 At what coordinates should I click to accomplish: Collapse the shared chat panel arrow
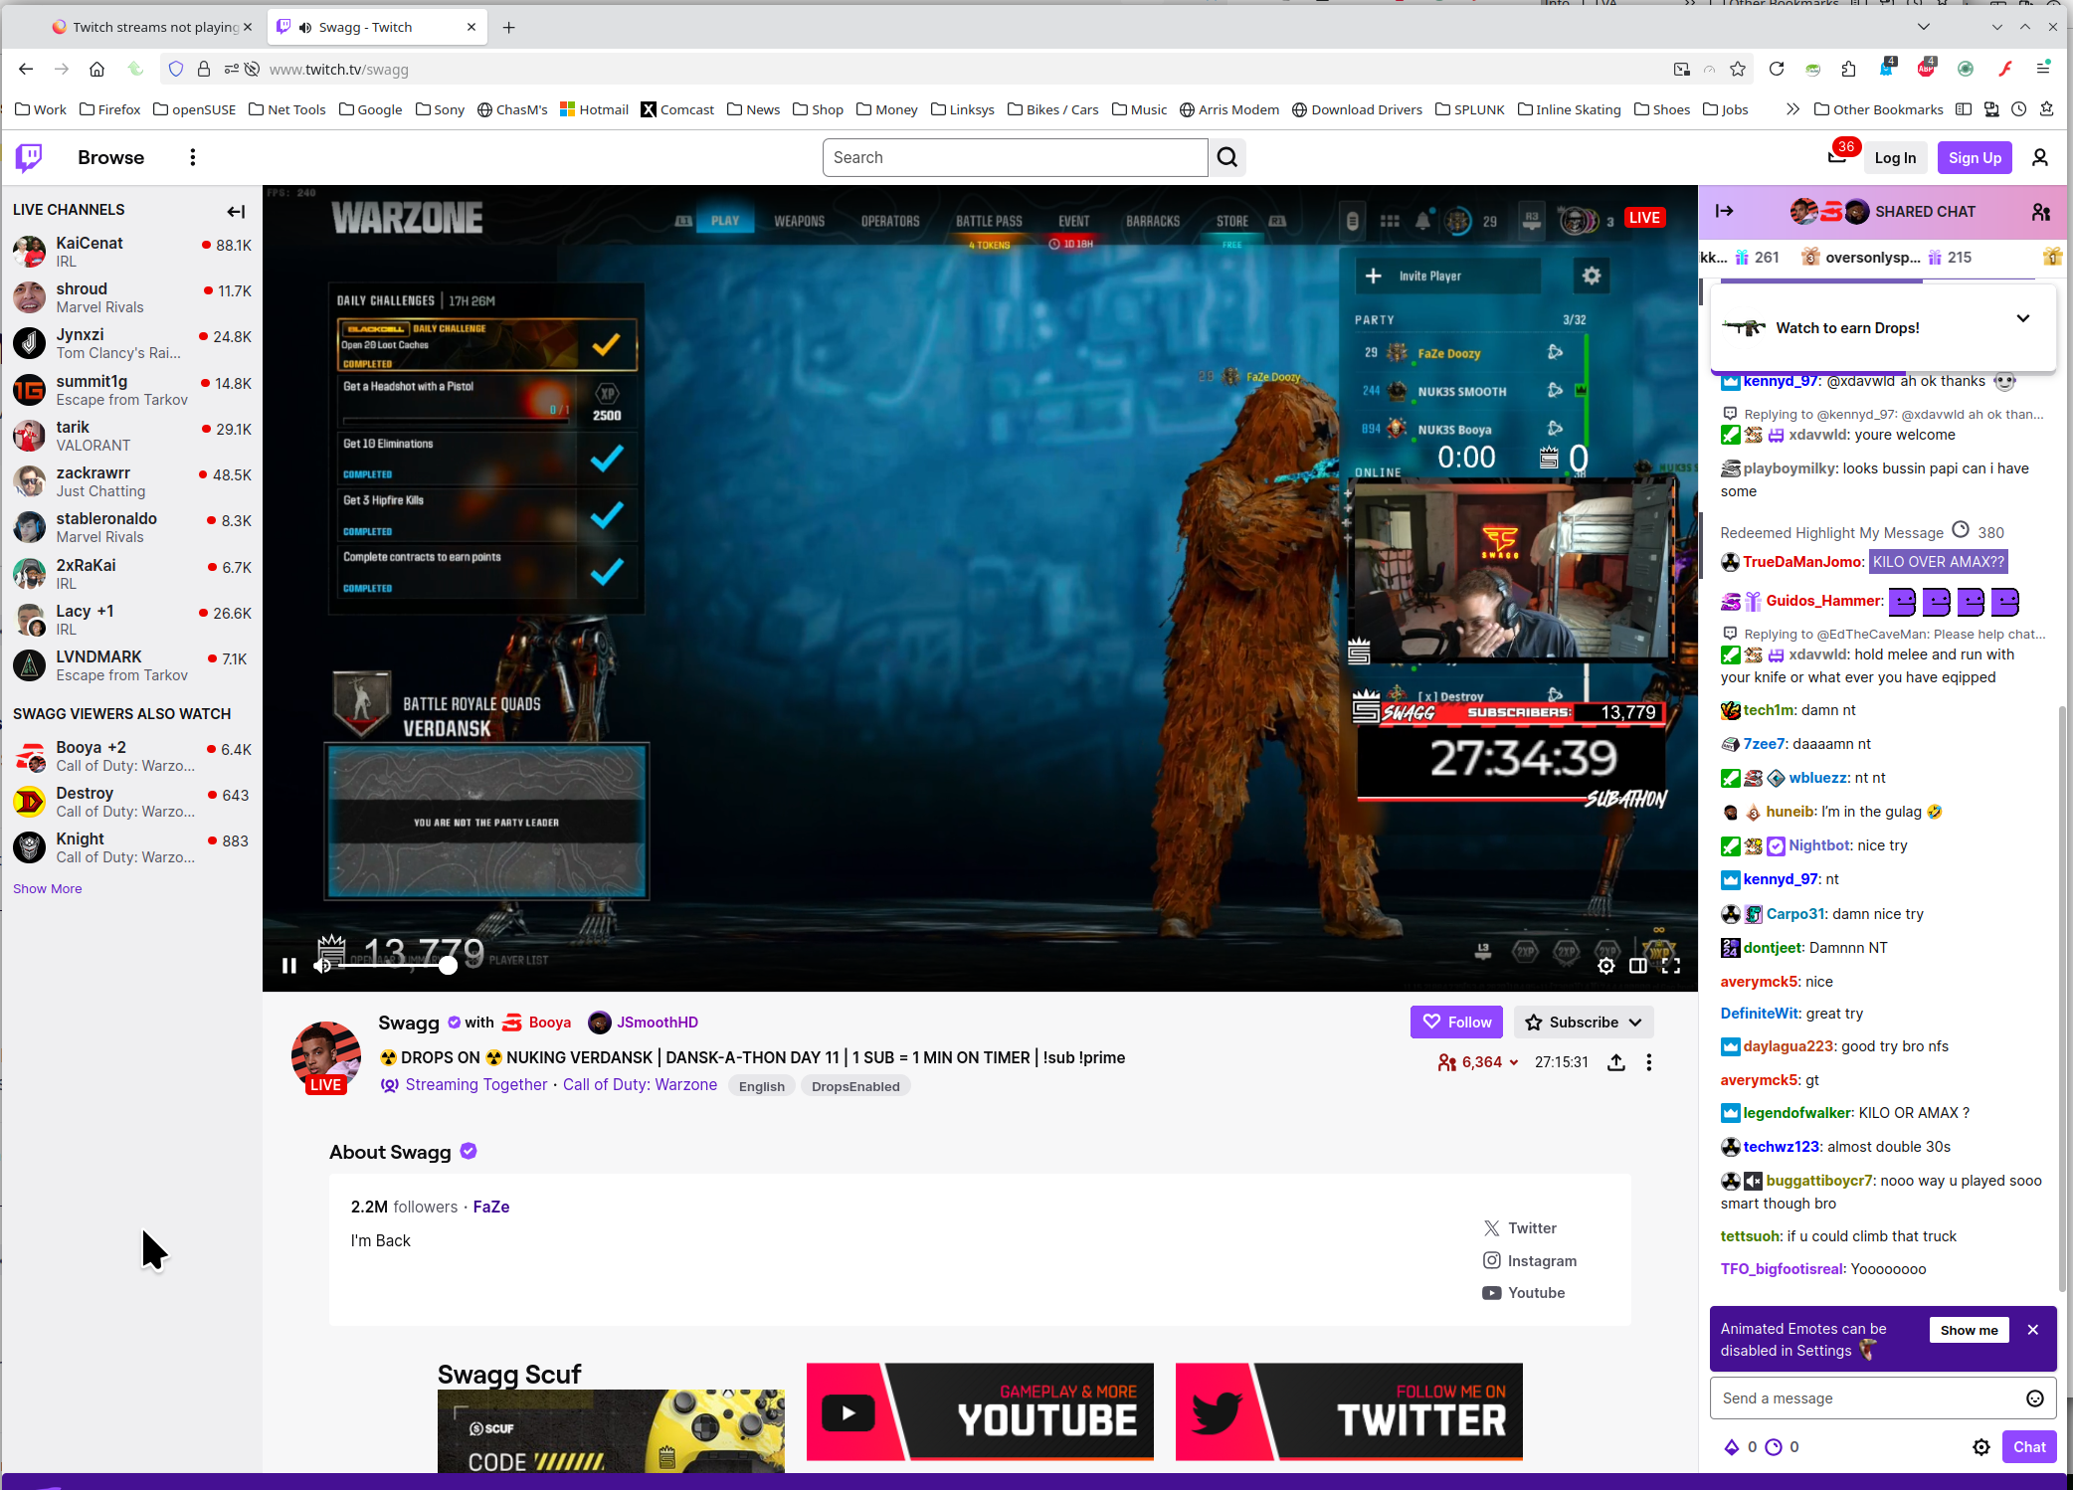pyautogui.click(x=1725, y=211)
